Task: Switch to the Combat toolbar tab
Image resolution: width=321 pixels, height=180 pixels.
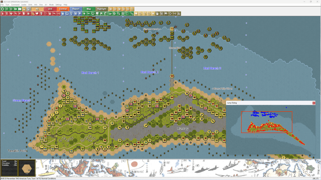Action: (63, 9)
